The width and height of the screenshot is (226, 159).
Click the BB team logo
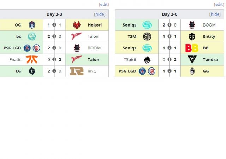pyautogui.click(x=192, y=48)
